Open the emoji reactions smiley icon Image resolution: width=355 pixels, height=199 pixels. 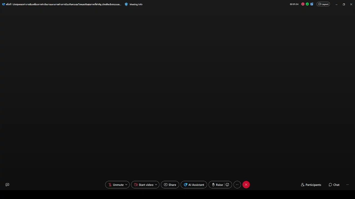227,185
